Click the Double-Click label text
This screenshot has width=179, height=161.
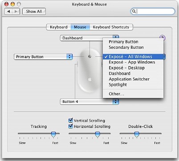tap(141, 127)
